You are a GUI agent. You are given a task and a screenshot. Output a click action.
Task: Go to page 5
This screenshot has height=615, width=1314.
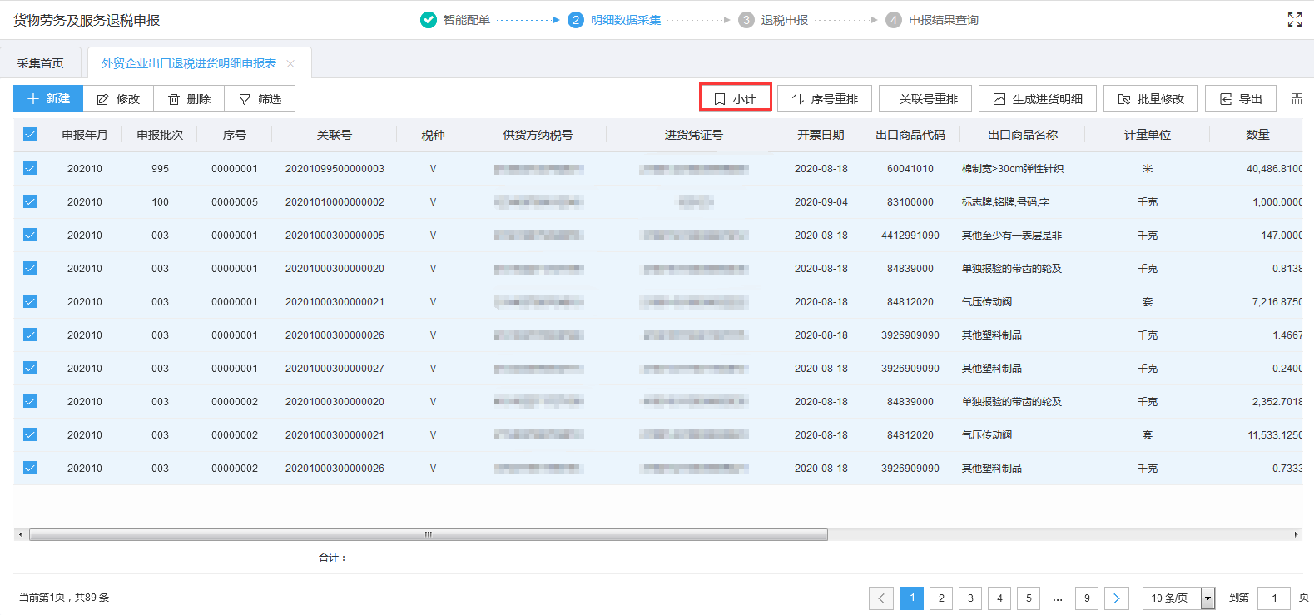pos(1029,598)
